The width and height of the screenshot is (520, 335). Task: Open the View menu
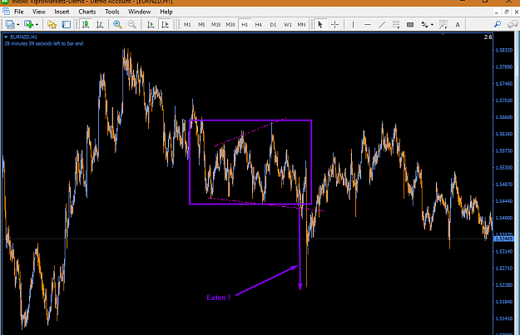39,12
